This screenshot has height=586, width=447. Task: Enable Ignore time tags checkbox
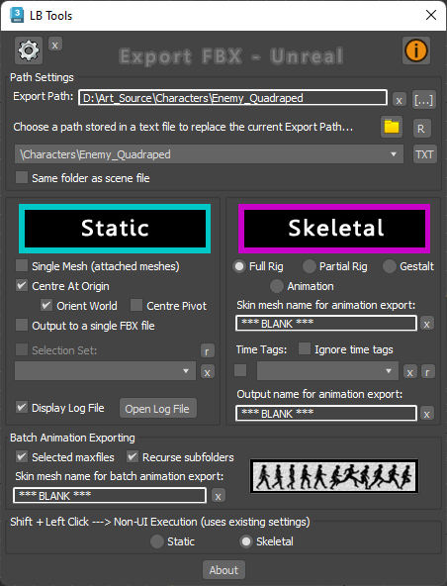[x=305, y=349]
